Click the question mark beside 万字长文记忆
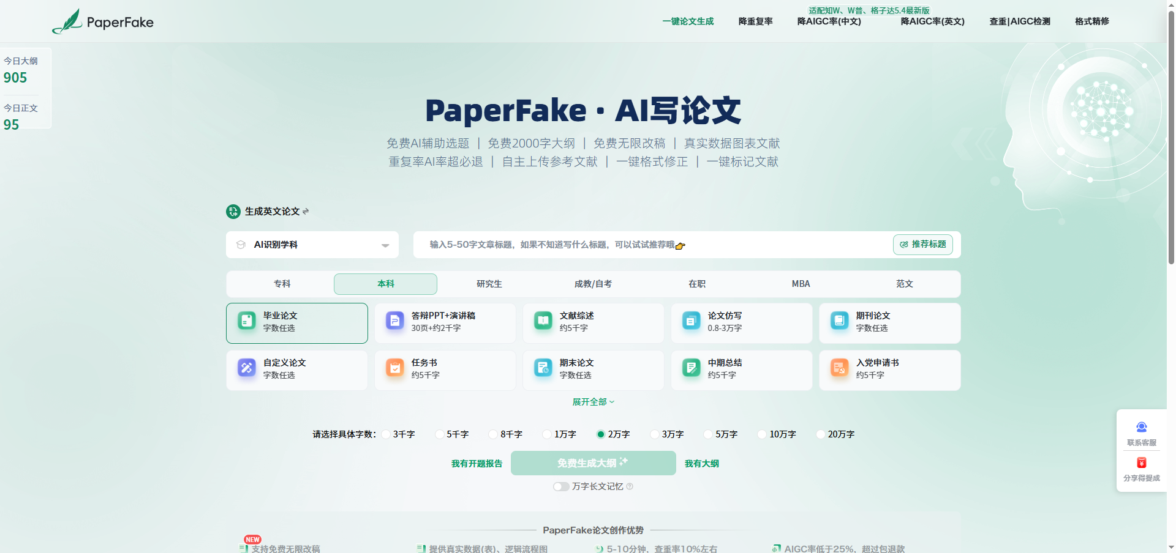1176x553 pixels. point(630,486)
